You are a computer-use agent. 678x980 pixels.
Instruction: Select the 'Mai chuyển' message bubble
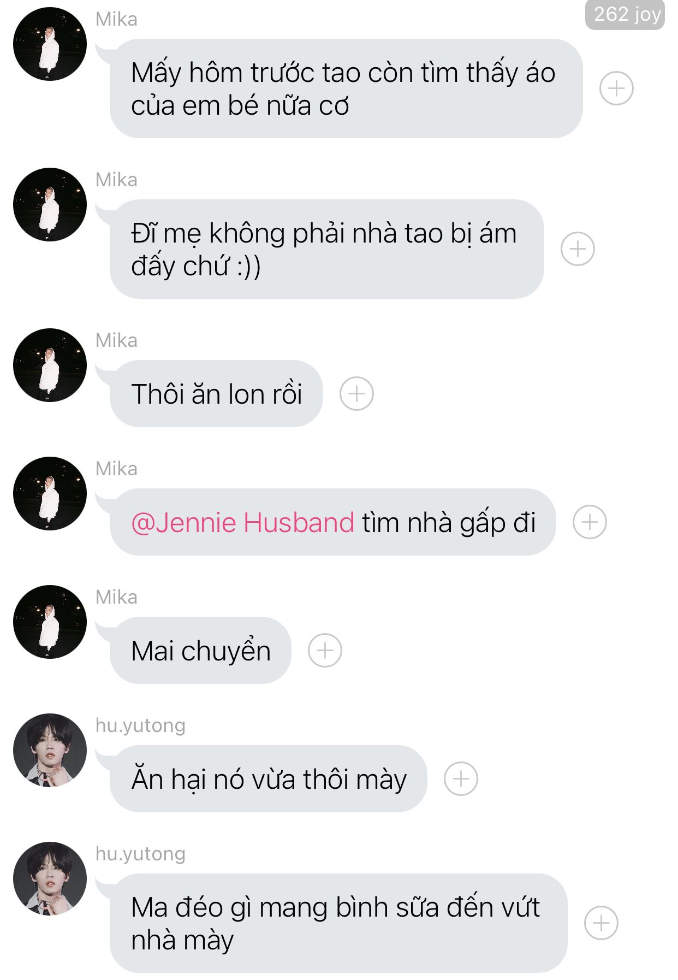click(x=200, y=650)
